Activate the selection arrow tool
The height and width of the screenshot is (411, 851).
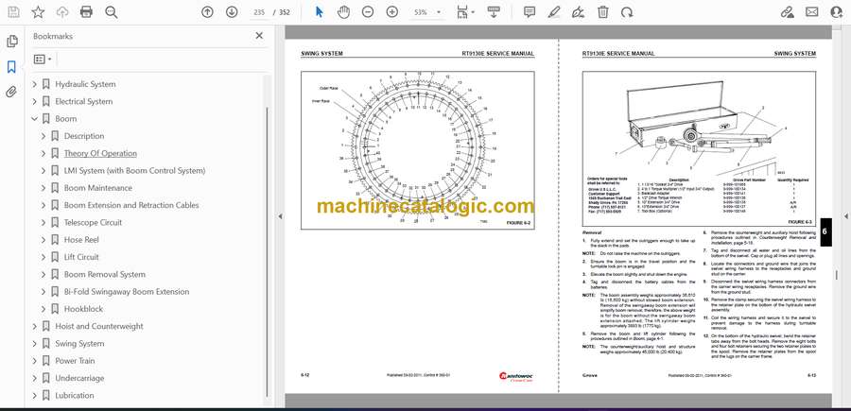320,12
